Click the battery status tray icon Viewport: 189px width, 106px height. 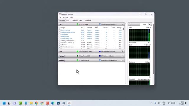(x=175, y=103)
